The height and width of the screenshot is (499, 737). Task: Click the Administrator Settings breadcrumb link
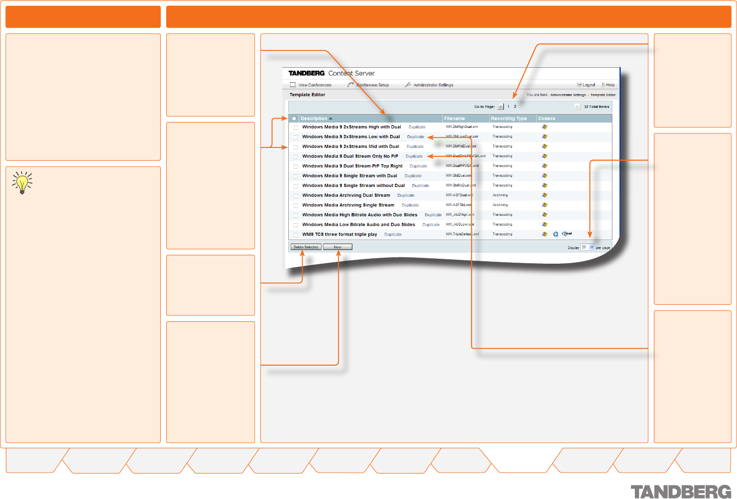568,95
